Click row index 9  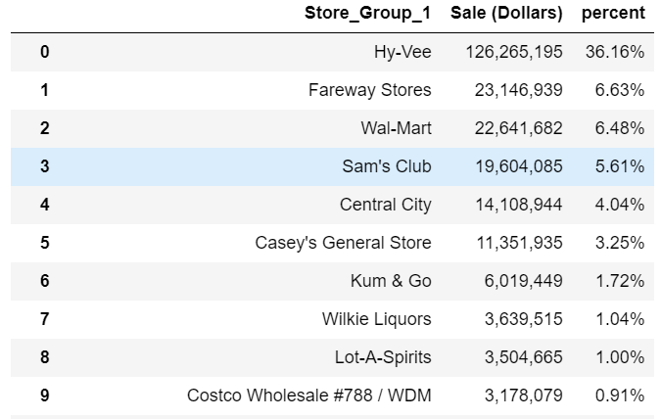click(44, 396)
